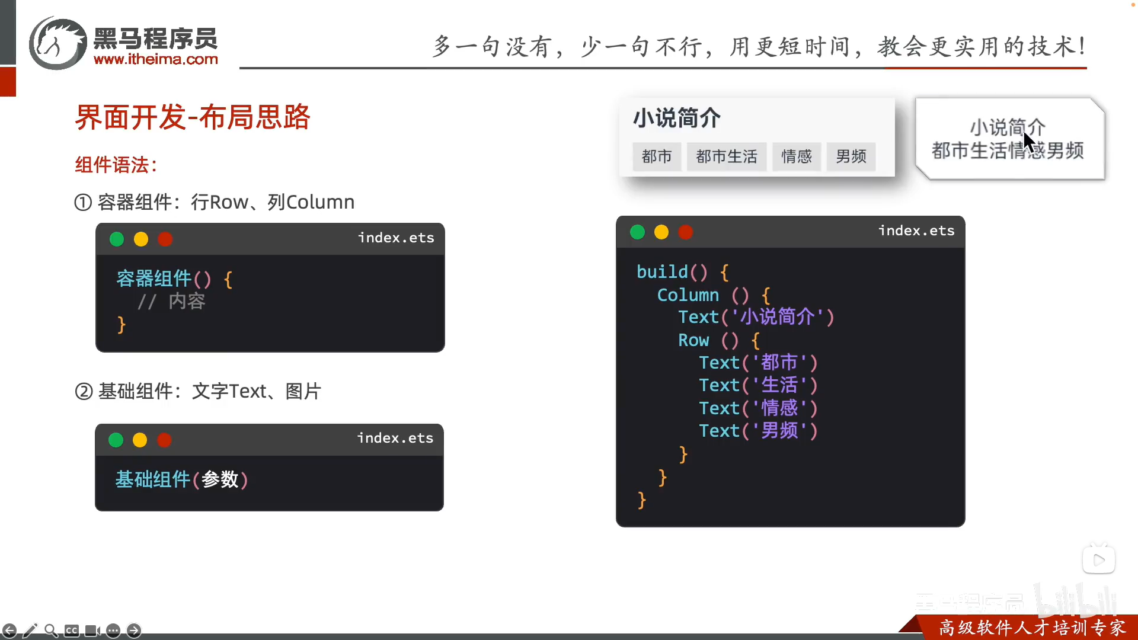The height and width of the screenshot is (640, 1138).
Task: Click the bilibili TV play icon
Action: click(x=1099, y=559)
